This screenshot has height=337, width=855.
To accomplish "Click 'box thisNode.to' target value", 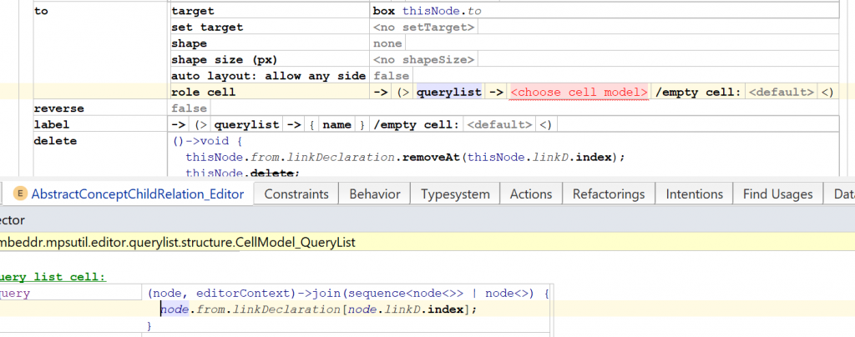I will point(427,10).
